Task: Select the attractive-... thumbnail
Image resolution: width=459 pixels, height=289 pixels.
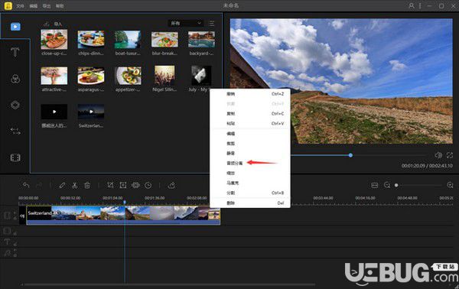Action: click(x=54, y=76)
